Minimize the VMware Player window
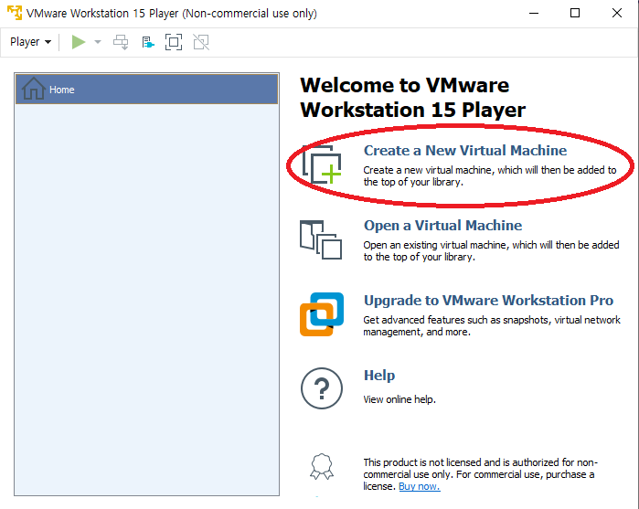The height and width of the screenshot is (509, 639). pyautogui.click(x=534, y=13)
